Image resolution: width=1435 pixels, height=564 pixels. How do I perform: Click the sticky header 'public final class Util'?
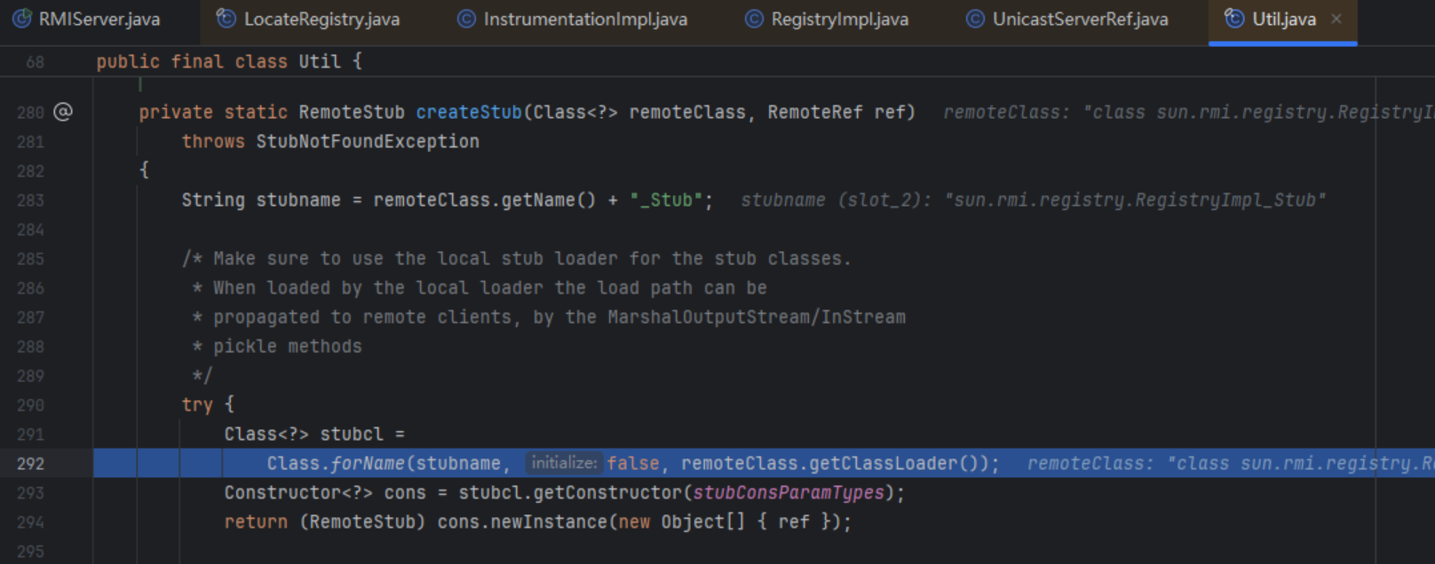click(229, 62)
